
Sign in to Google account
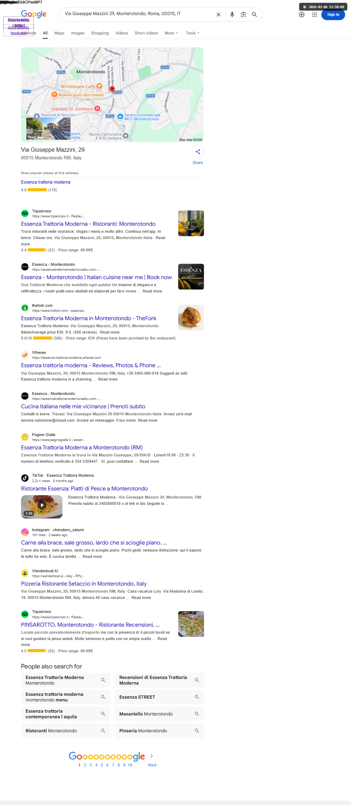coord(333,14)
